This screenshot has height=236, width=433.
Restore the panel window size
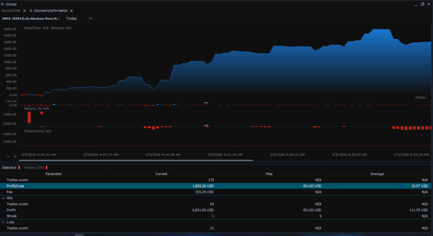[x=422, y=4]
